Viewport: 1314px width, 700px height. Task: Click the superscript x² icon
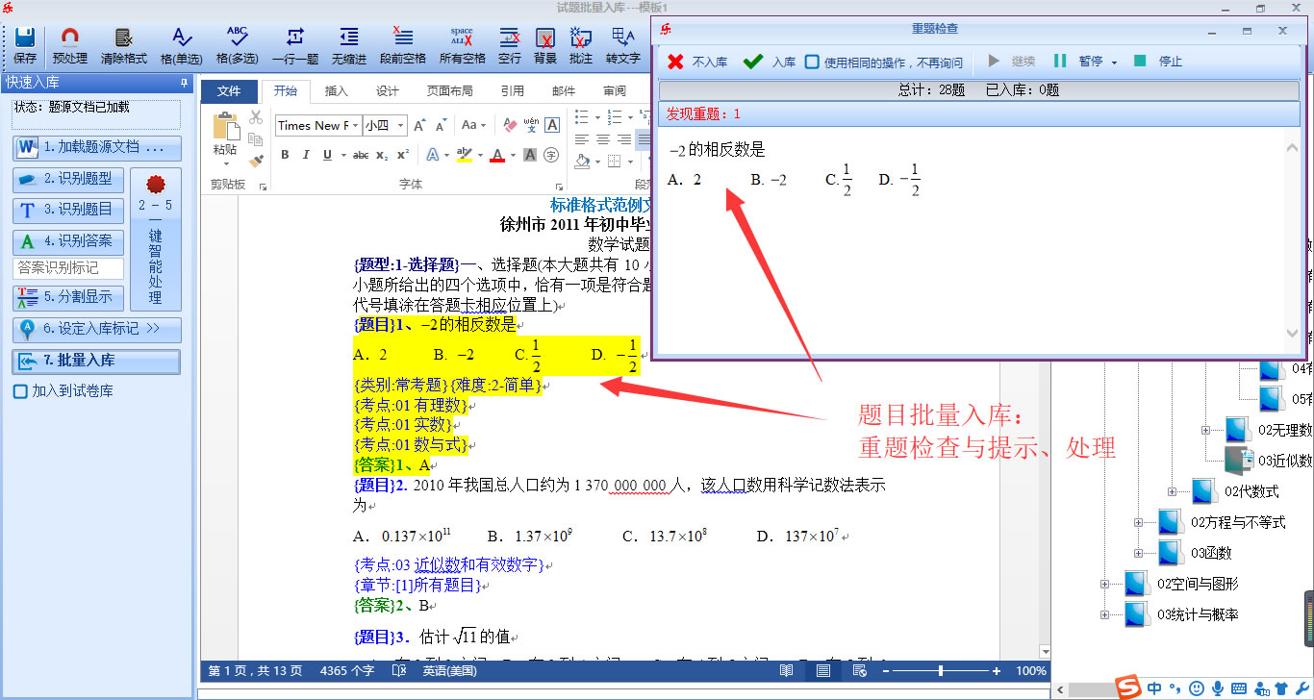click(403, 155)
